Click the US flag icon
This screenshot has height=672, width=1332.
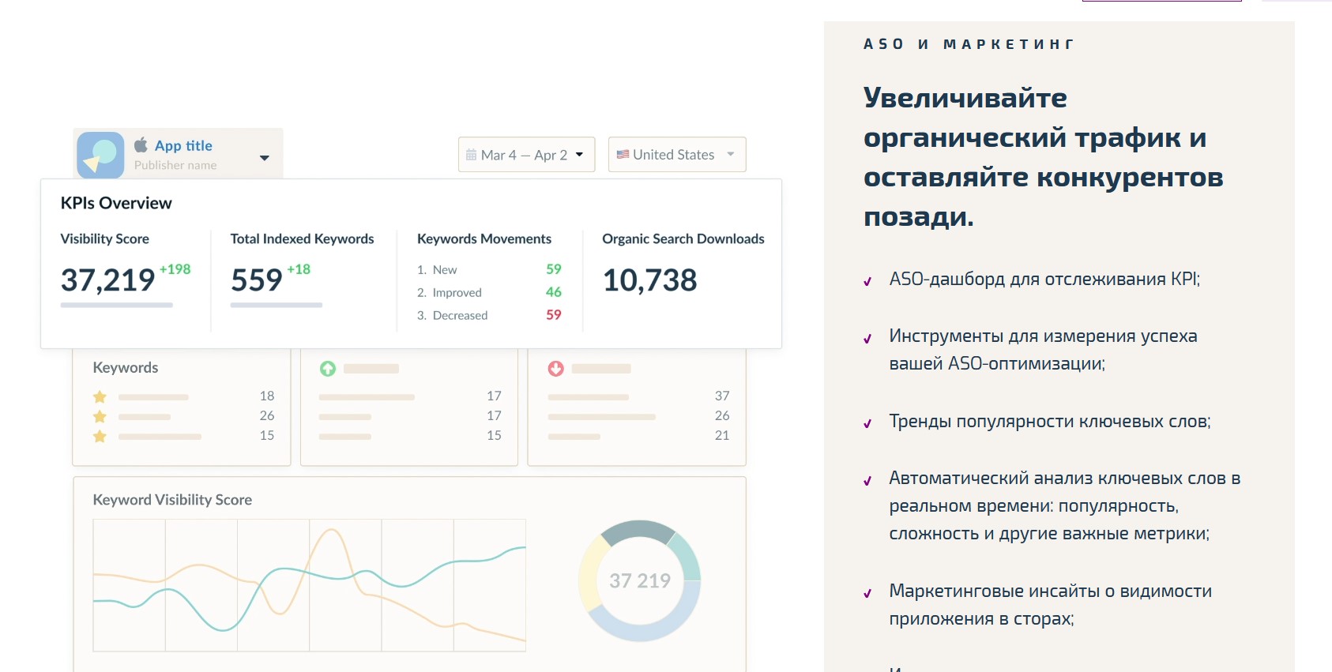coord(623,155)
